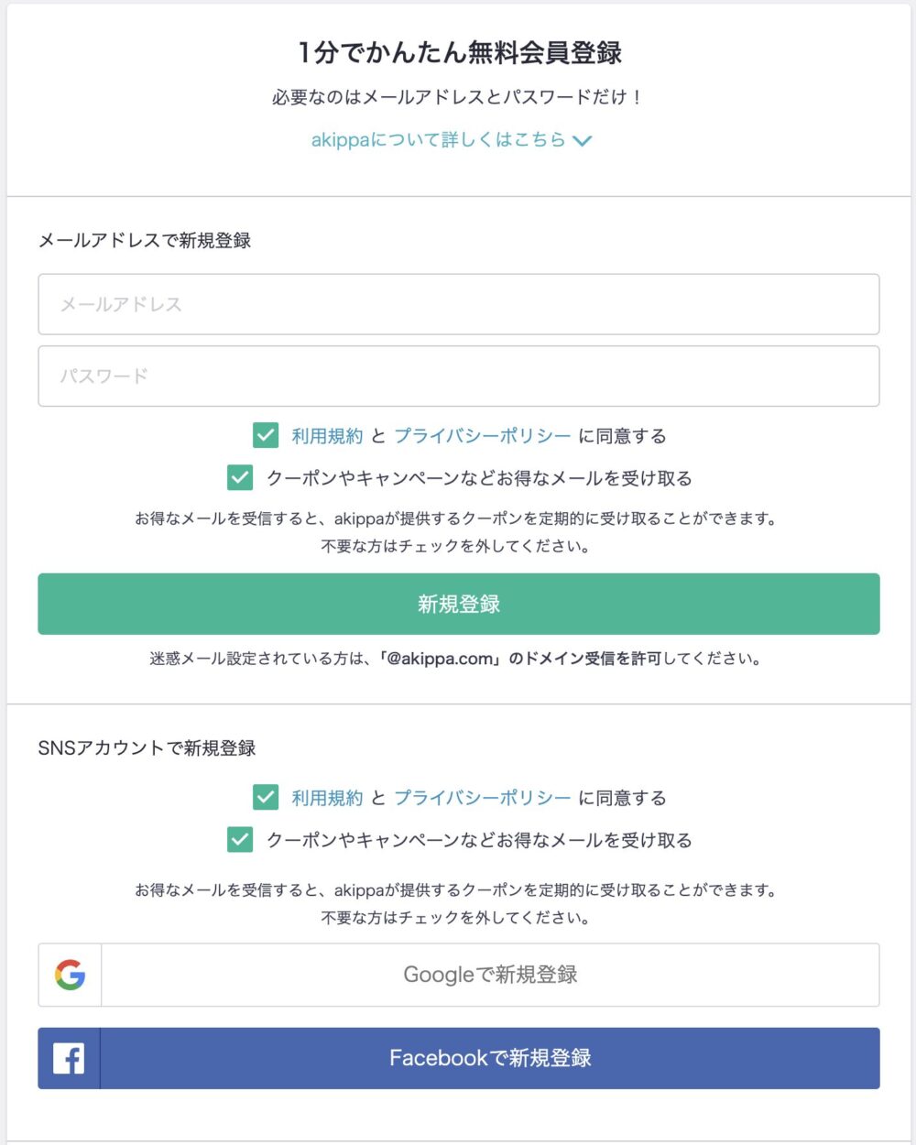Viewport: 916px width, 1145px height.
Task: Click the パスワード input field
Action: [x=458, y=376]
